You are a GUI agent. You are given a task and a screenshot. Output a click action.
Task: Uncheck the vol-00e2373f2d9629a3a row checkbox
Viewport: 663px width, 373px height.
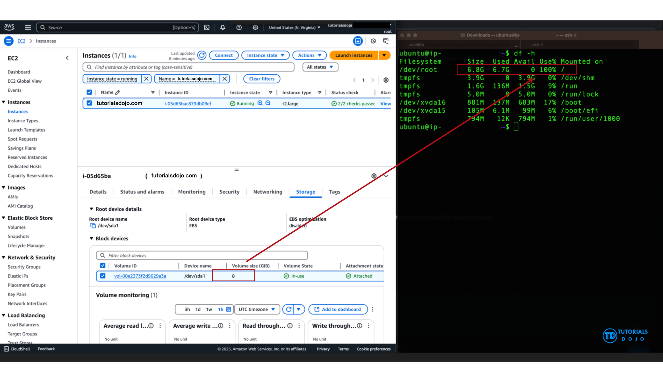point(103,276)
